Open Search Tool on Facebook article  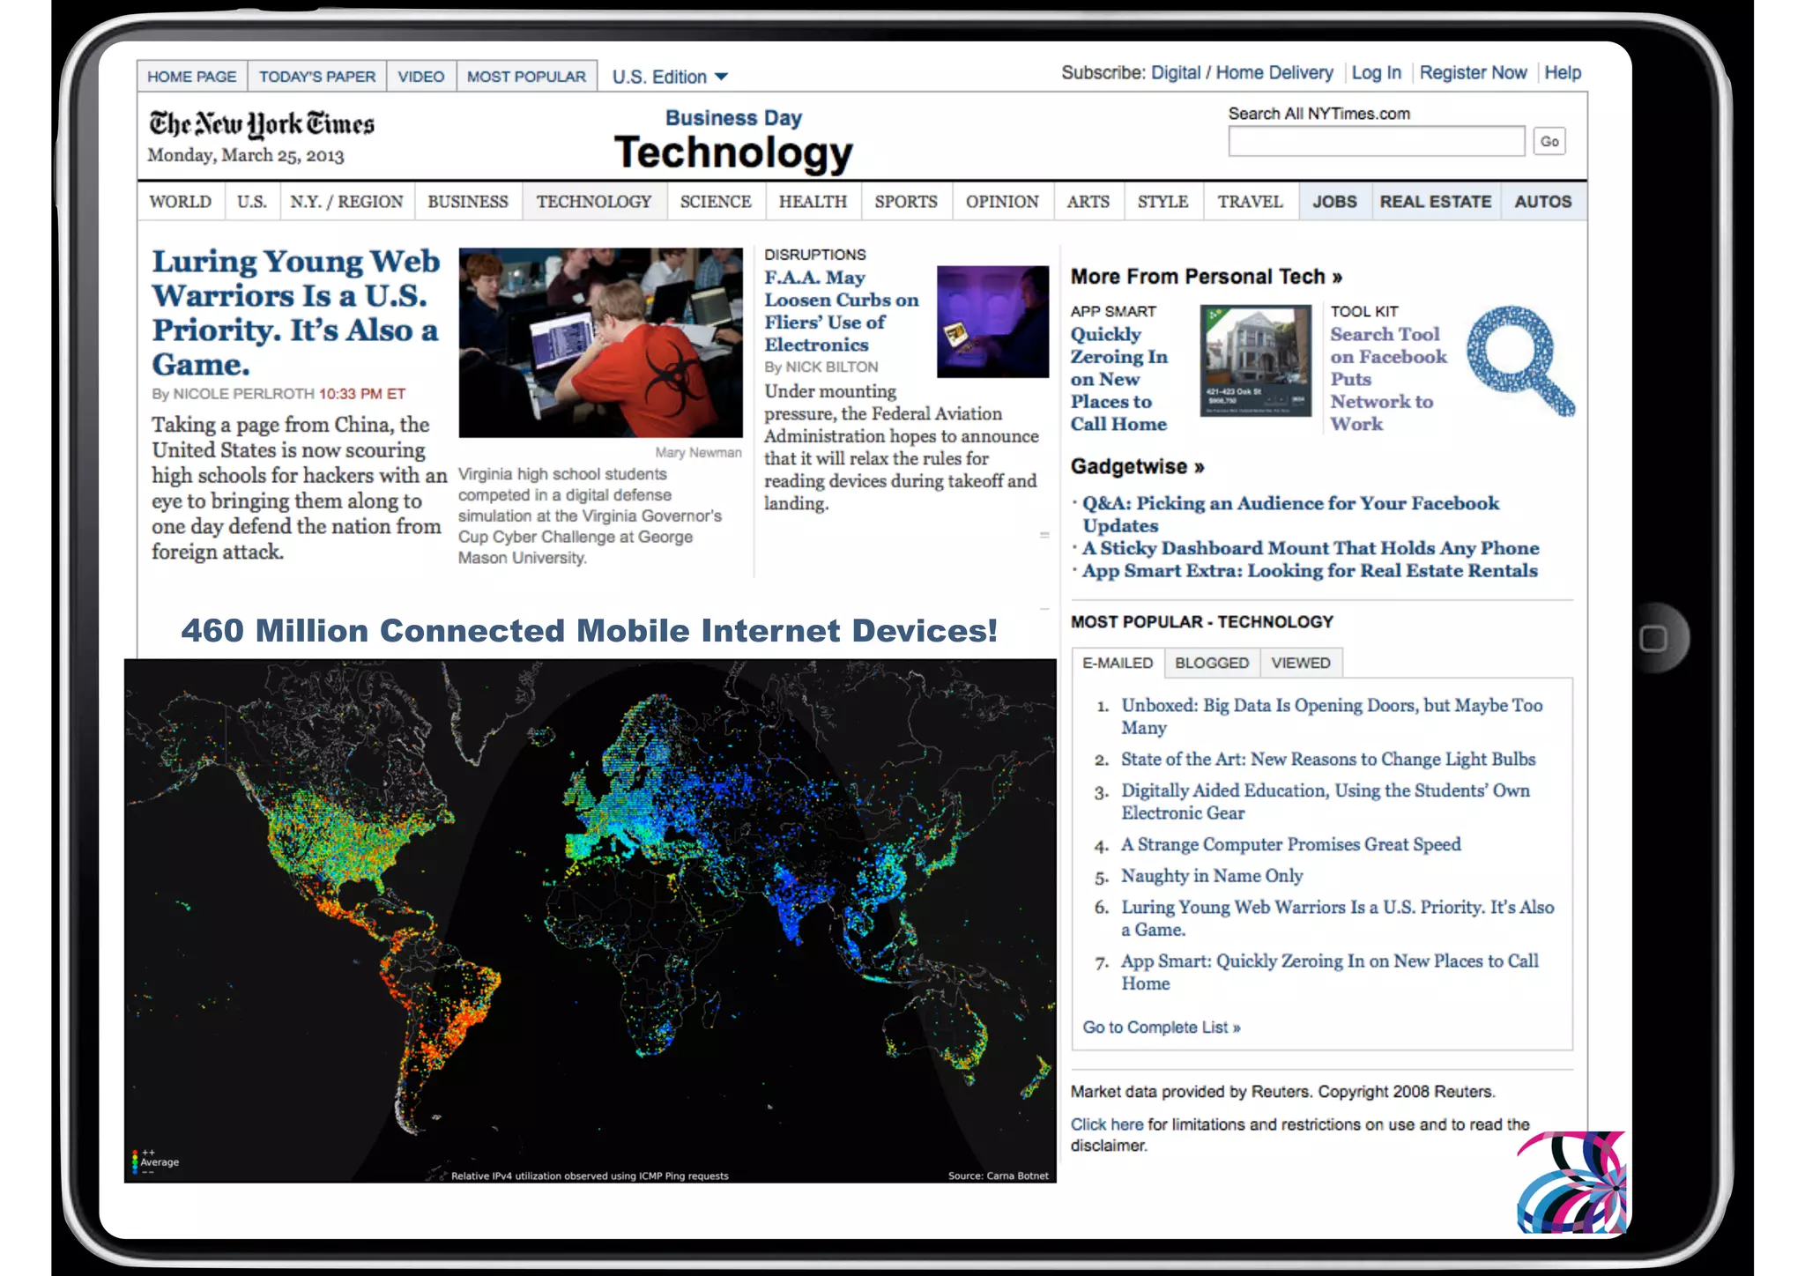[1389, 379]
